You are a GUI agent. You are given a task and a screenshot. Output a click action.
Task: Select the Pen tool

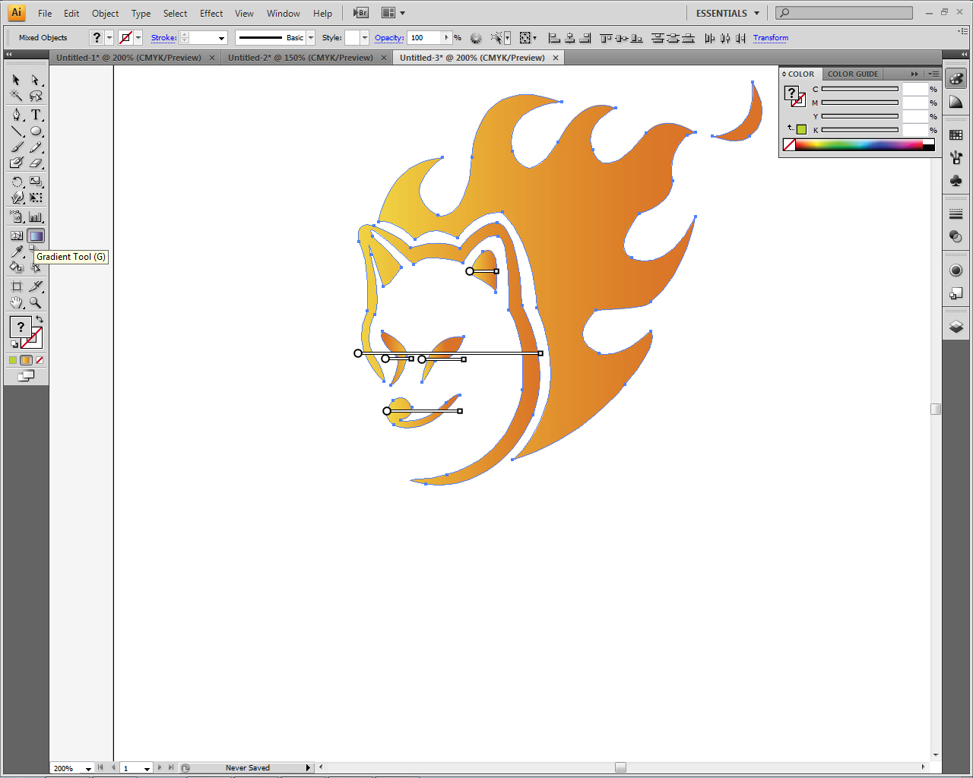tap(16, 115)
